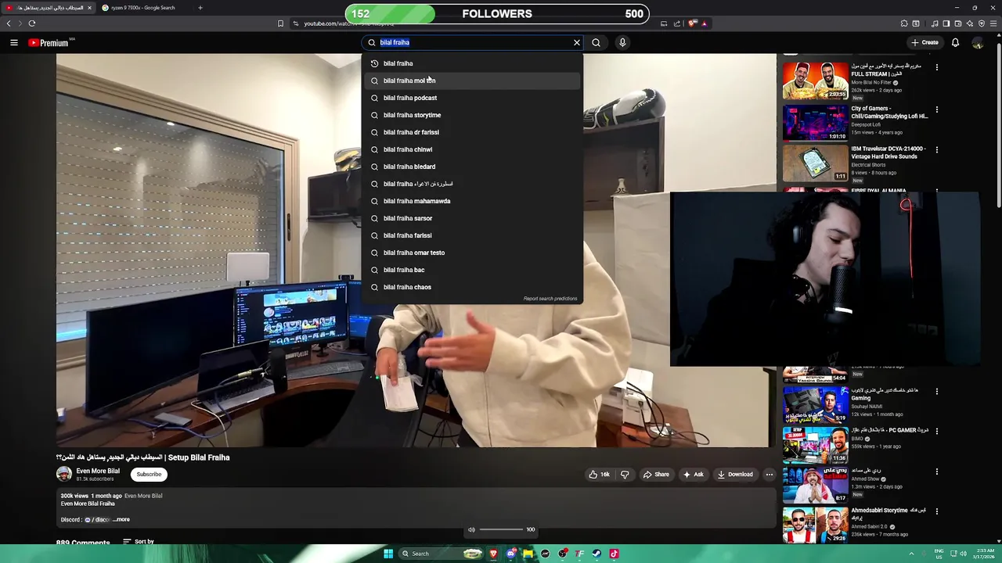The image size is (1002, 563).
Task: Open options menu for IBM Travelstar video
Action: (x=936, y=150)
